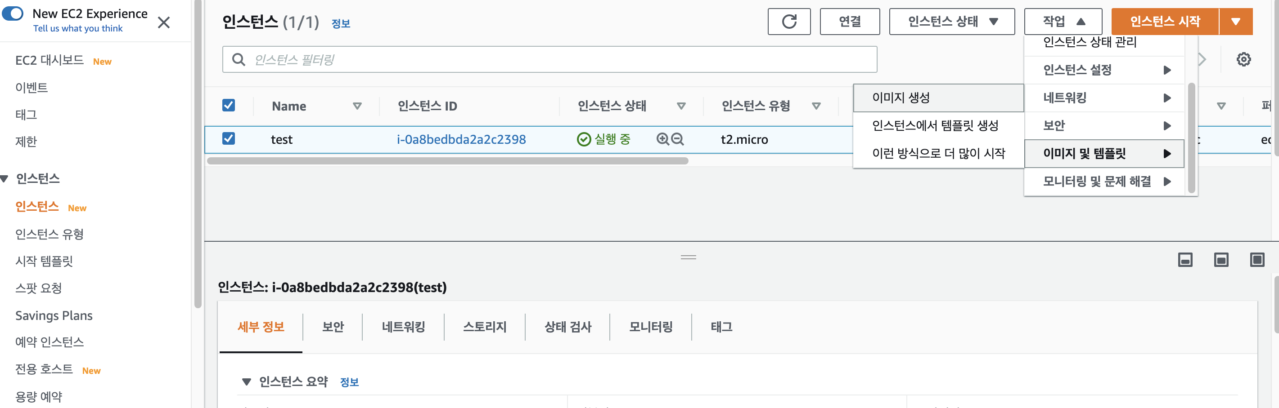
Task: Switch to the 상태 검사 tab
Action: (567, 327)
